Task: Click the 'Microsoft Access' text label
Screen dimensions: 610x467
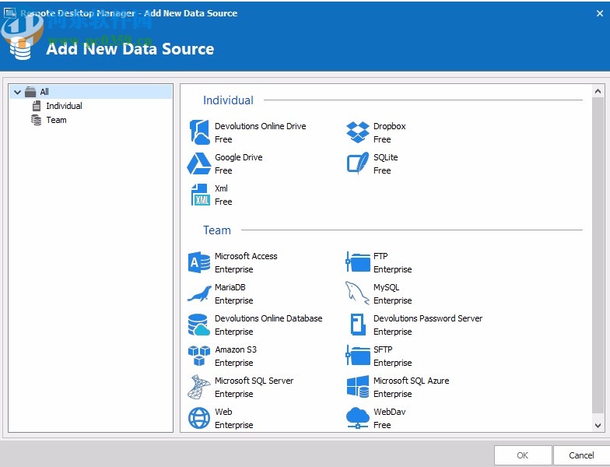Action: point(246,256)
